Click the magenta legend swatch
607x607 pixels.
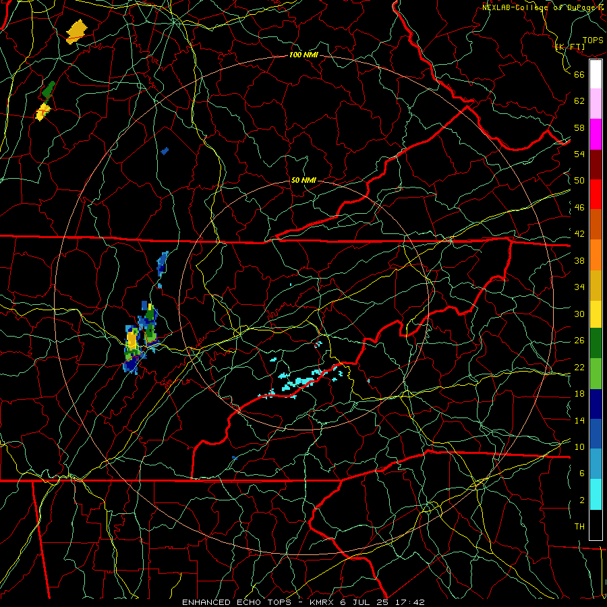pos(596,134)
